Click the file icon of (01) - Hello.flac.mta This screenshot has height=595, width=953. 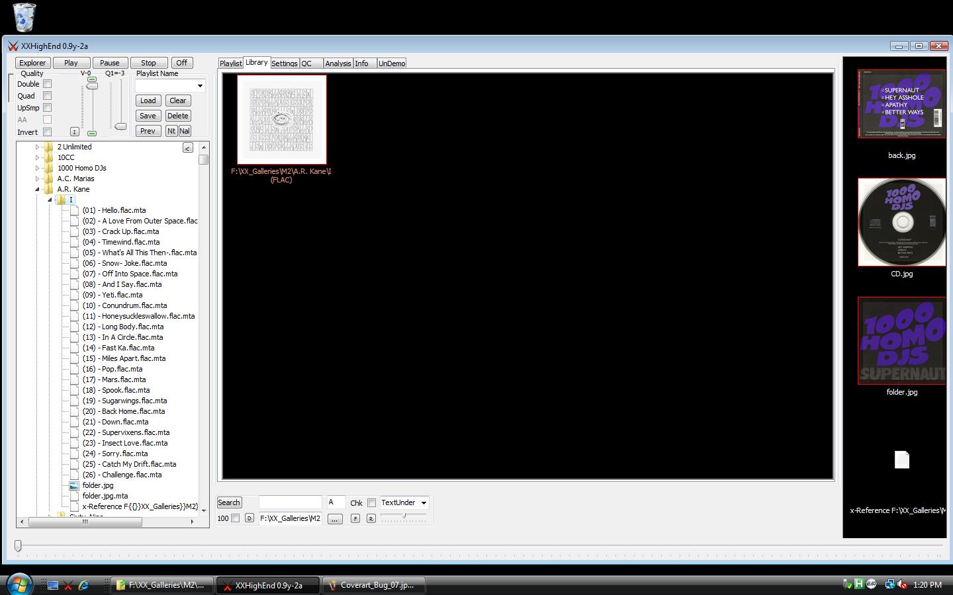click(74, 210)
